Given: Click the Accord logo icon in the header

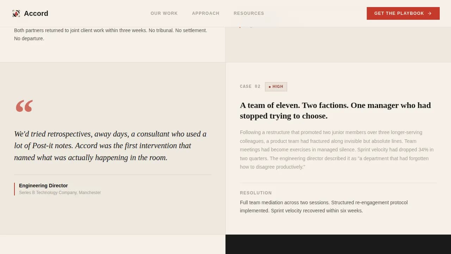Looking at the screenshot, I should click(x=16, y=13).
